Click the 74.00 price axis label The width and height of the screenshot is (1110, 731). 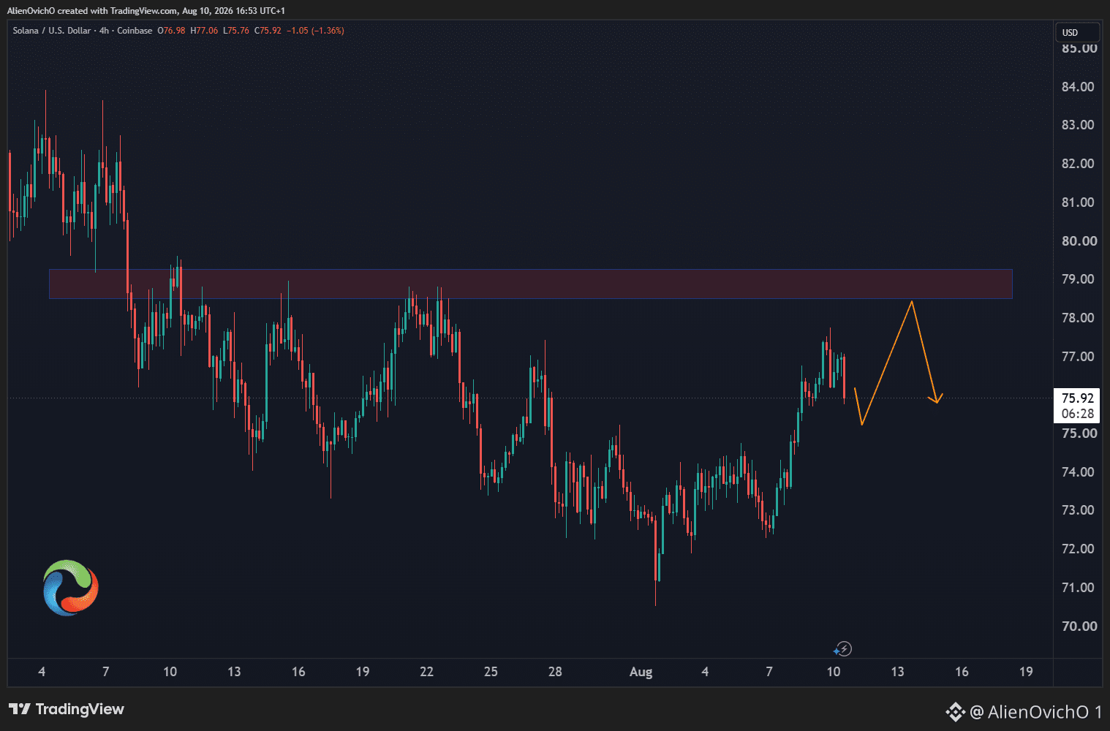(x=1078, y=472)
